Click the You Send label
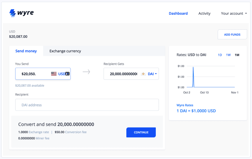 22,64
